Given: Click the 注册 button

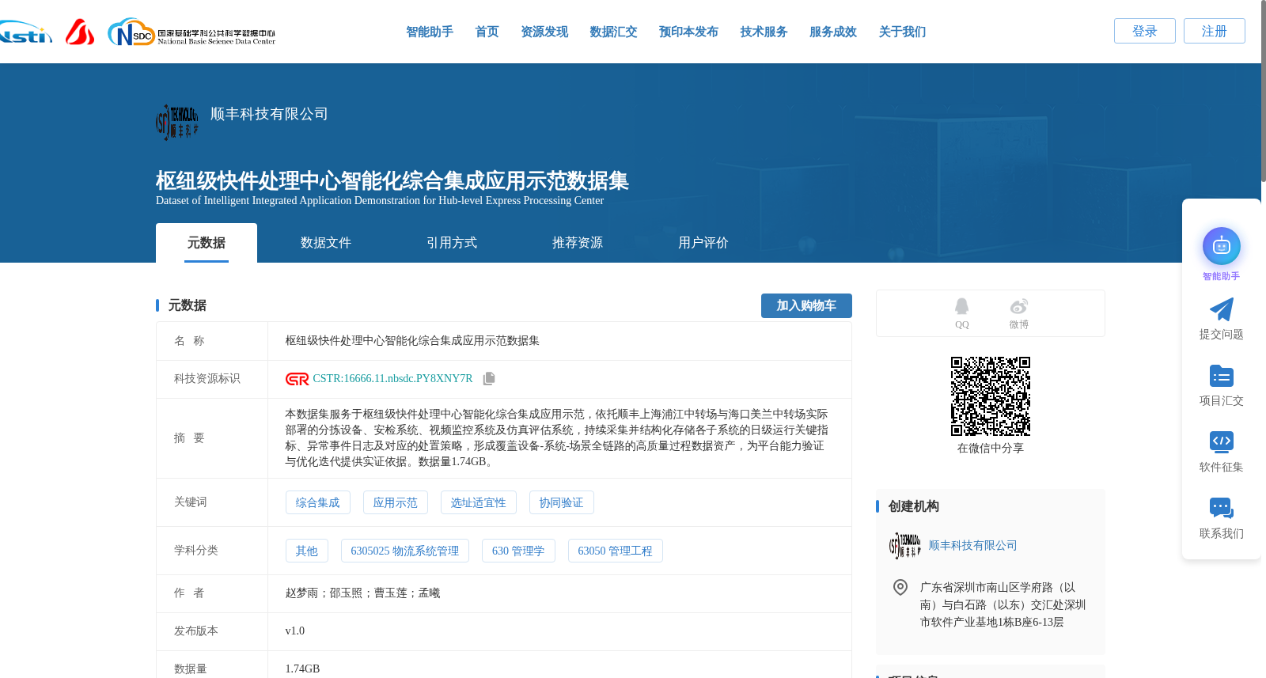Looking at the screenshot, I should coord(1215,31).
